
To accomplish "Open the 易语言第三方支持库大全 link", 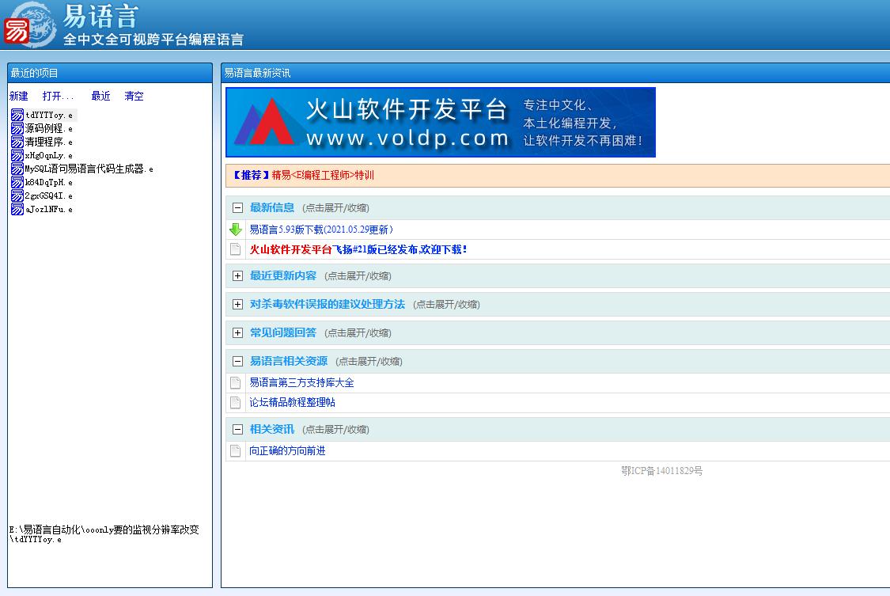I will [301, 383].
